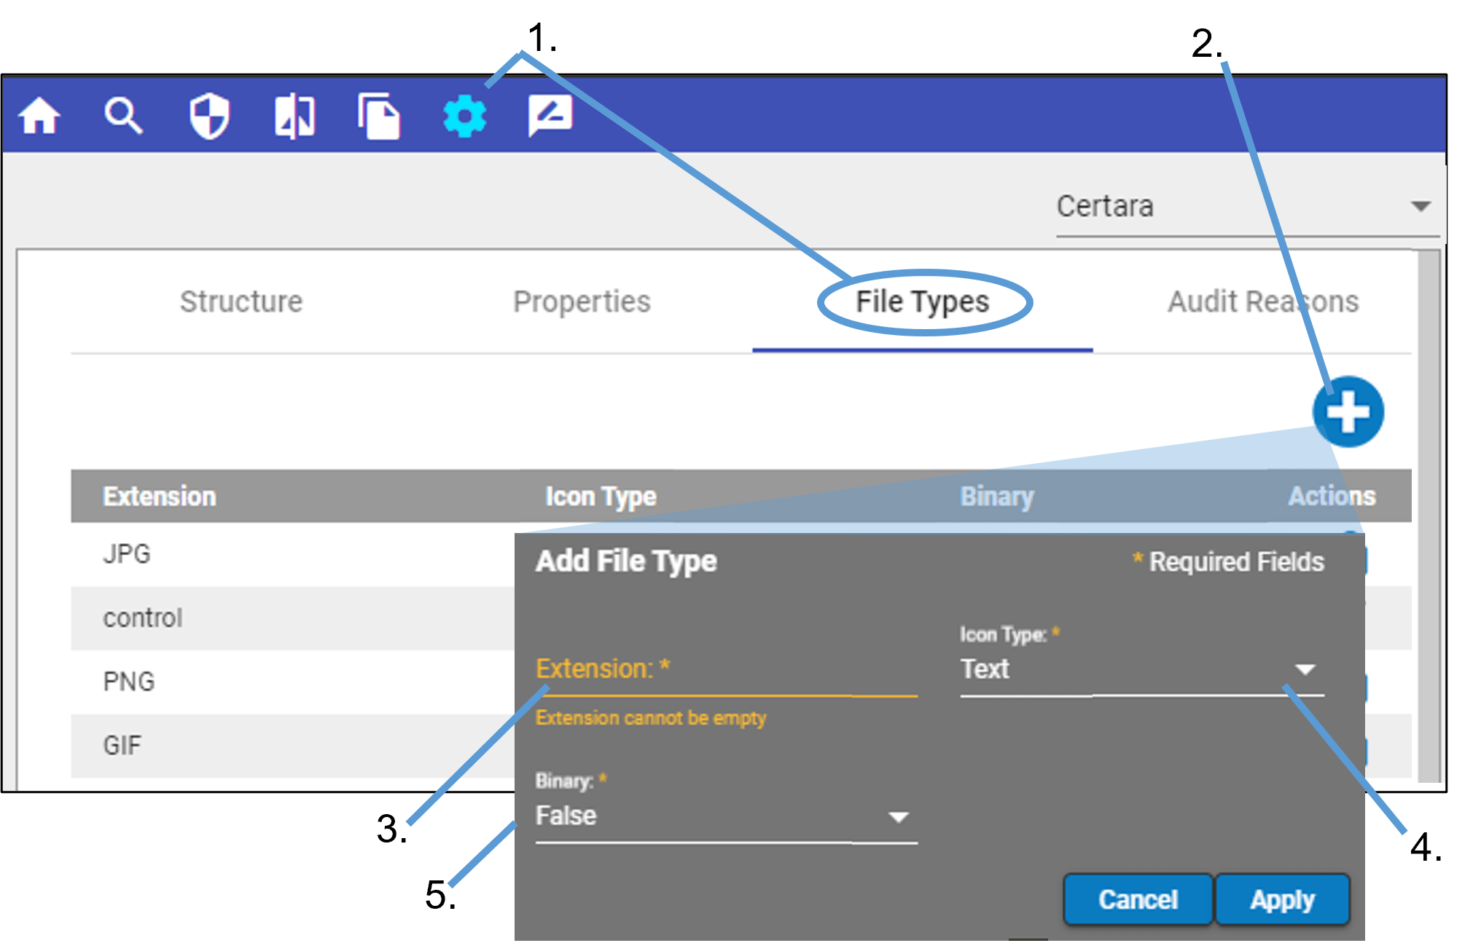1481x943 pixels.
Task: Open the copy files icon
Action: pyautogui.click(x=379, y=117)
